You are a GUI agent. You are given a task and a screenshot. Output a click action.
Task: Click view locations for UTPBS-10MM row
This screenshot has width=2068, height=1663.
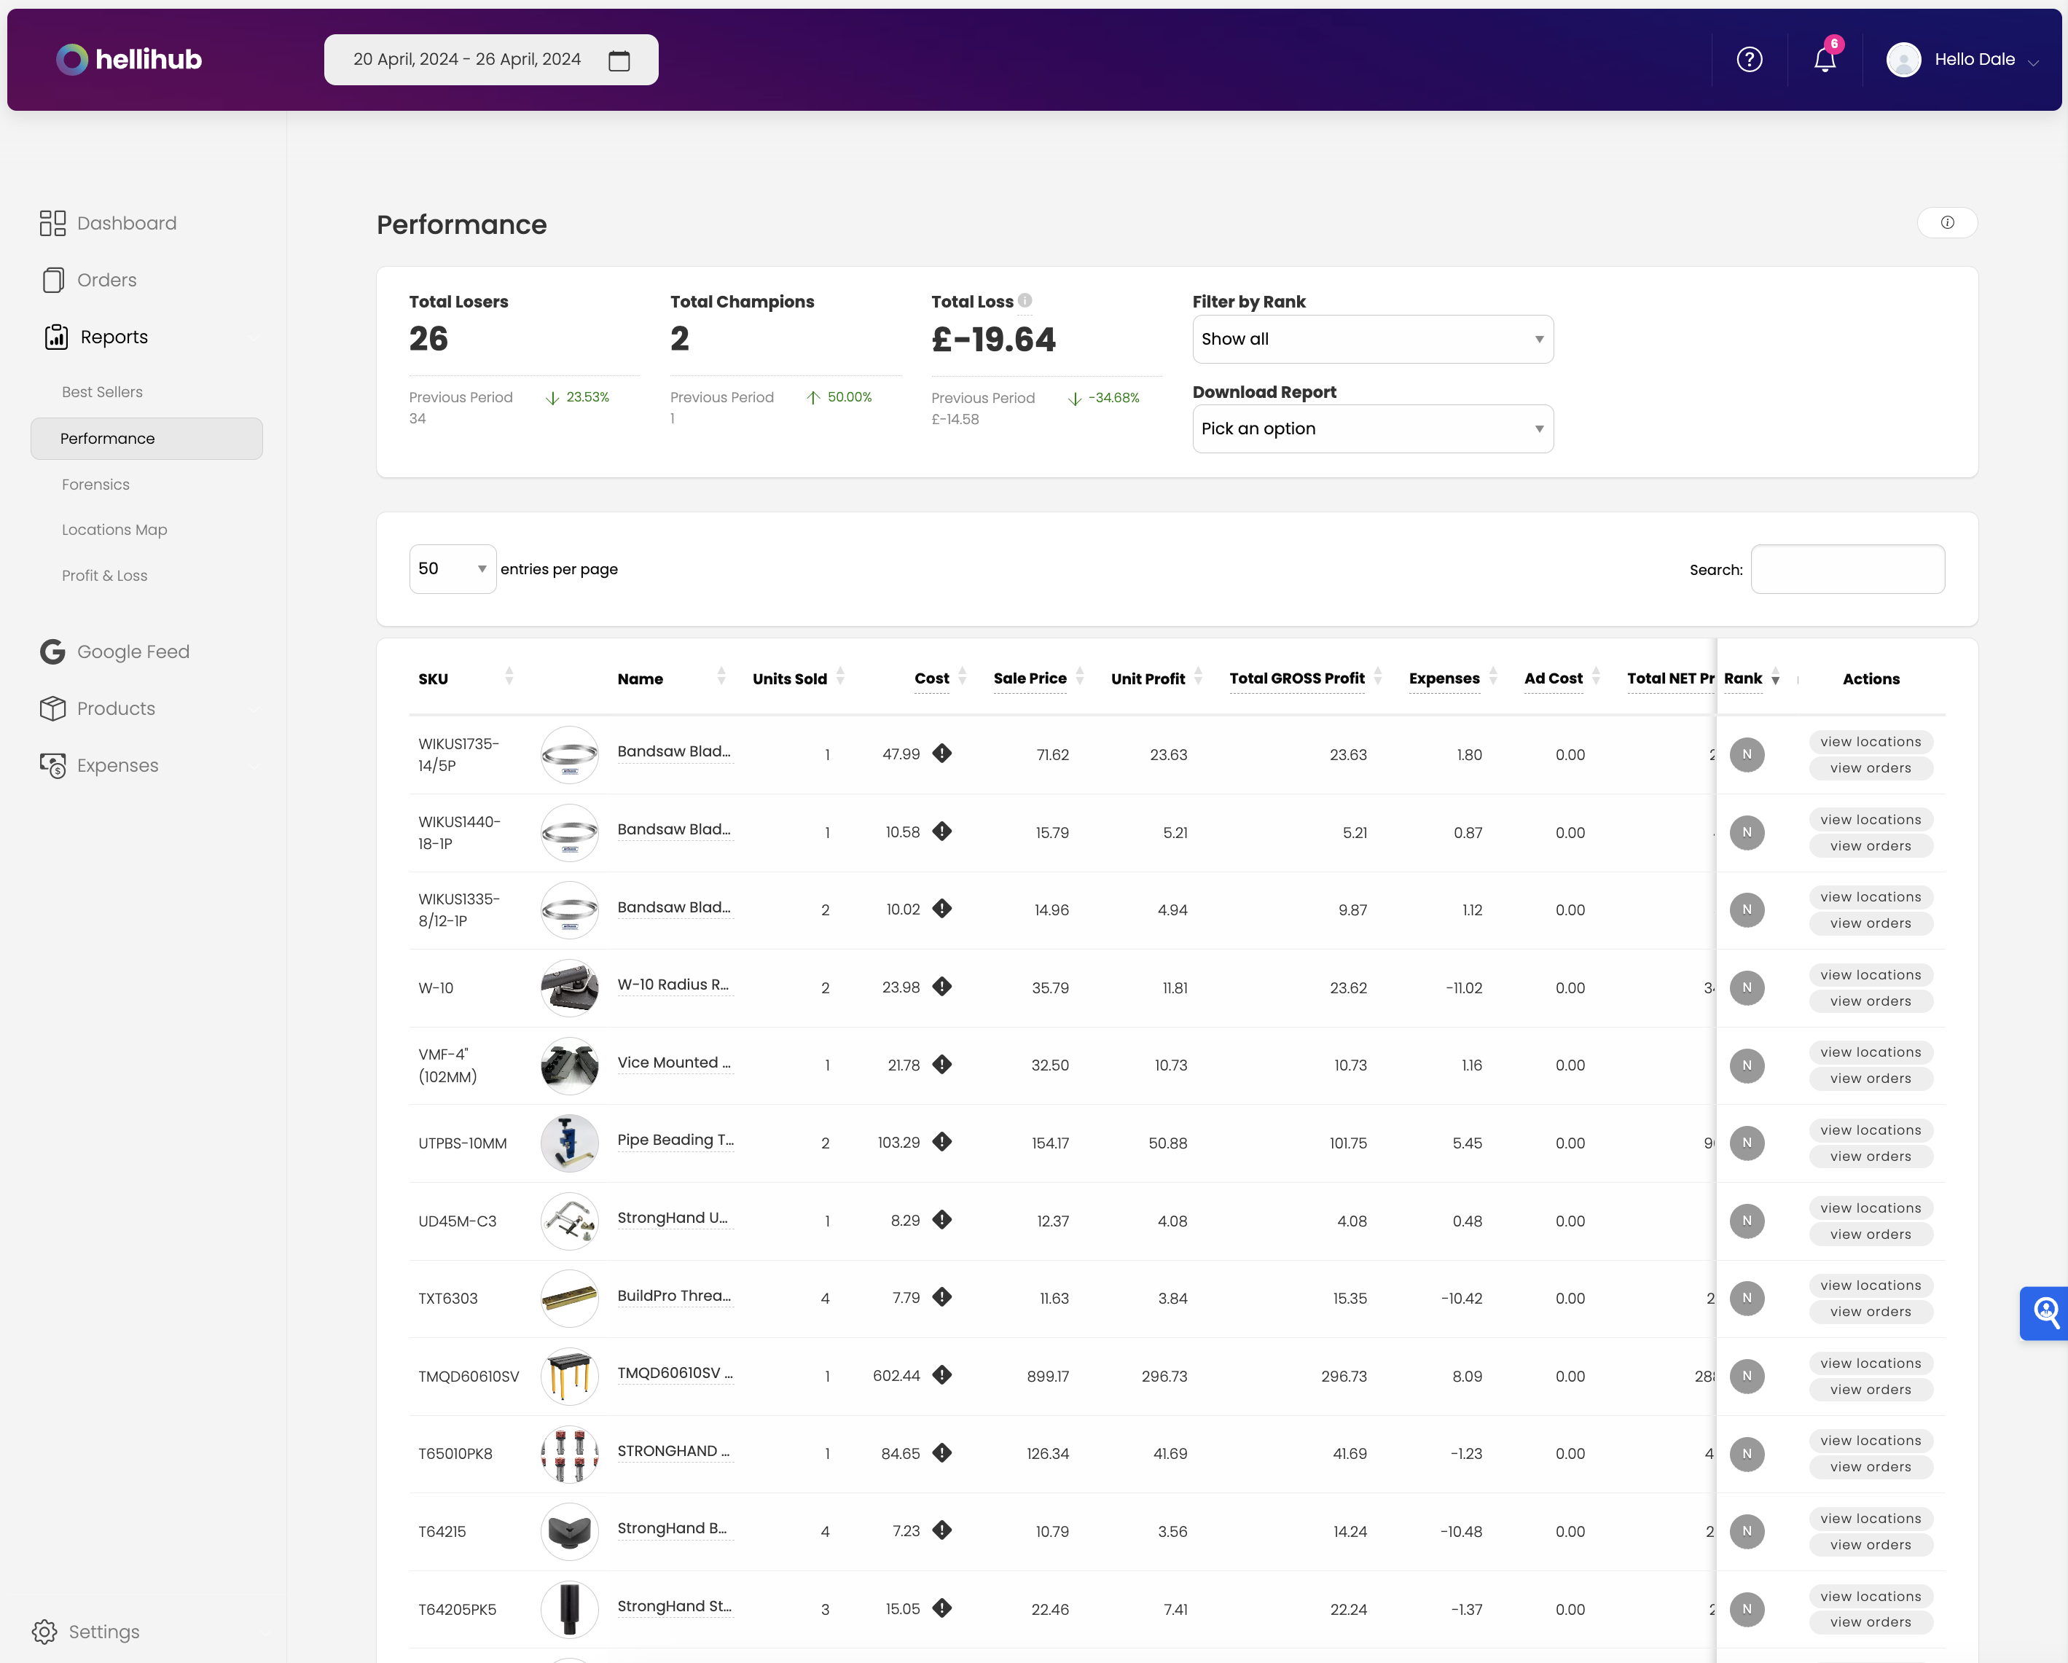1870,1130
